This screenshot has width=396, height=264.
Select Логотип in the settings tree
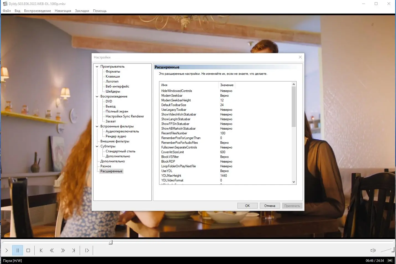click(112, 81)
